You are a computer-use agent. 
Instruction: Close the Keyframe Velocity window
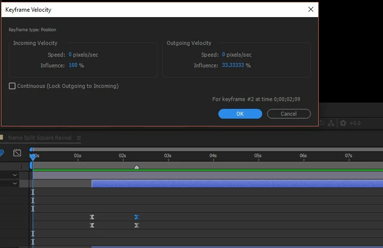(311, 9)
